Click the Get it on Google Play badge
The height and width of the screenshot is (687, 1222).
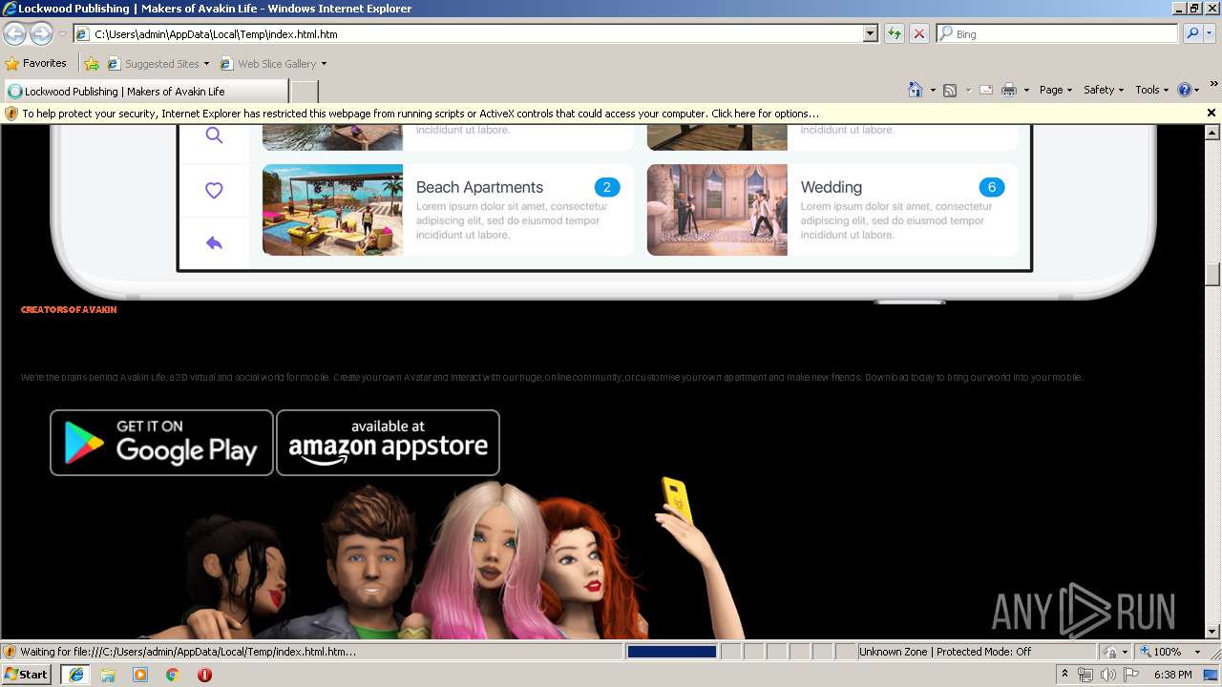coord(161,443)
